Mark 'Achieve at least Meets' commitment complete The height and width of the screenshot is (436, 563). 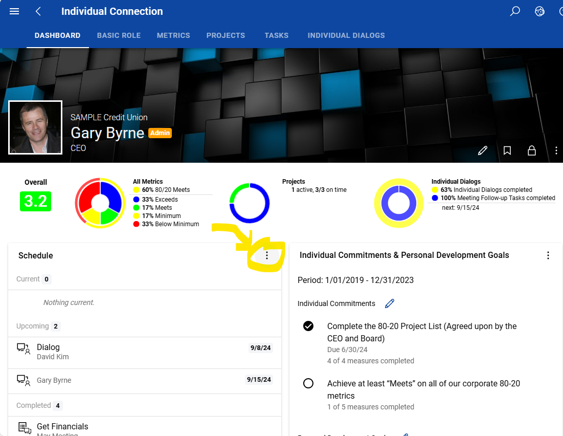pyautogui.click(x=308, y=383)
